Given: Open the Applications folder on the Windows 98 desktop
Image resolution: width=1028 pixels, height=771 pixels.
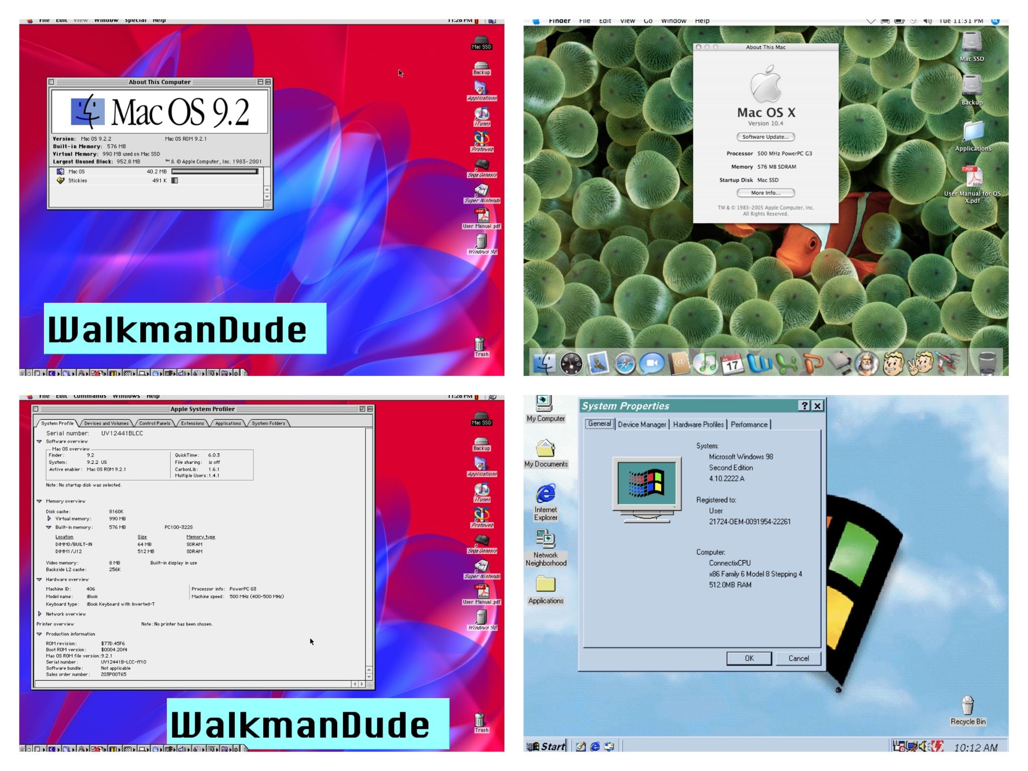Looking at the screenshot, I should [x=546, y=590].
